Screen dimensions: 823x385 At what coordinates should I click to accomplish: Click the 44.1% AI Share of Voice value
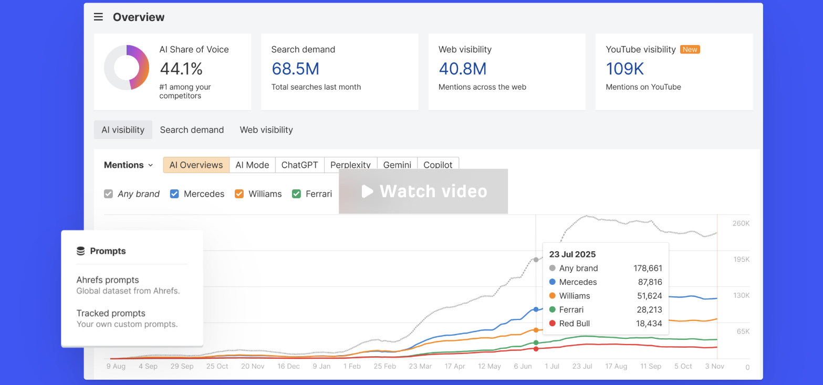[181, 69]
